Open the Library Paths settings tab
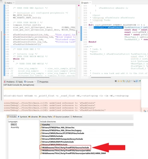Viewport: 148px width, 159px height. 45,117
